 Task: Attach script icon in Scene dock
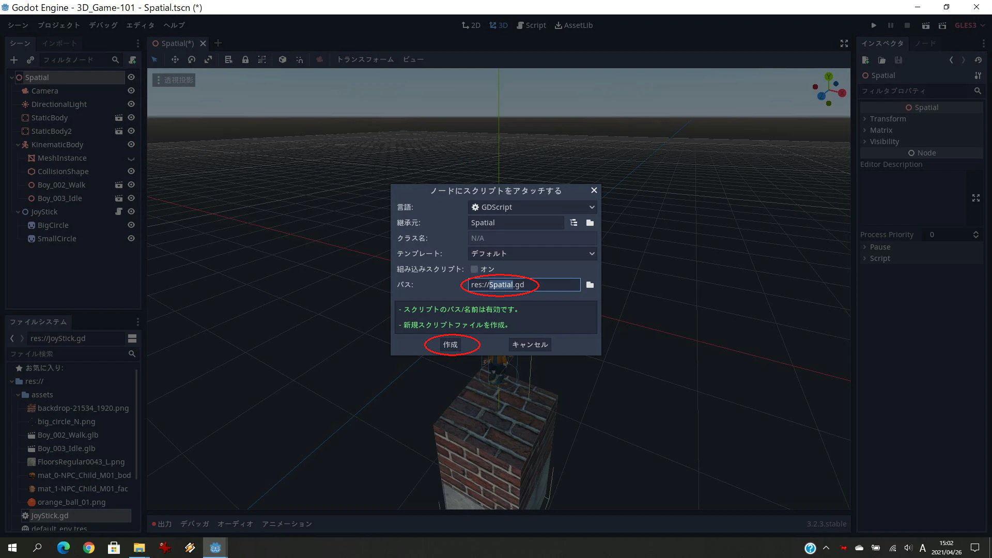click(x=132, y=60)
